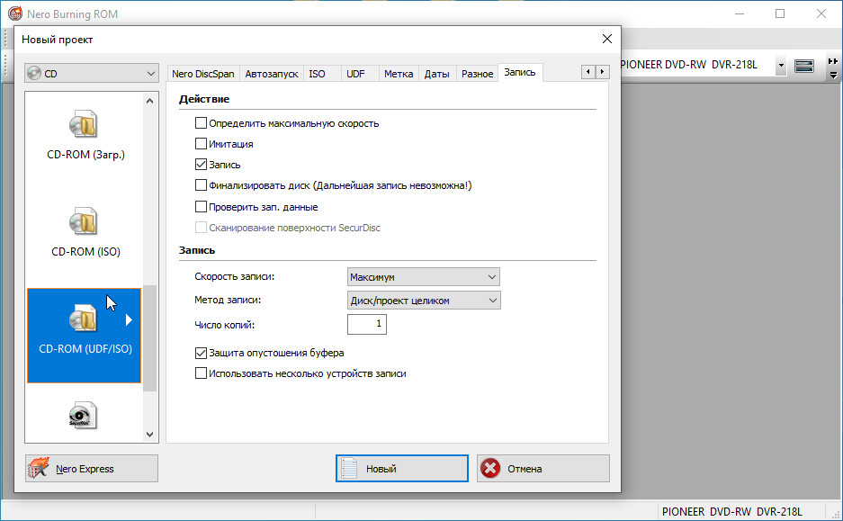Switch to the Разное tab
This screenshot has height=521, width=843.
[477, 74]
